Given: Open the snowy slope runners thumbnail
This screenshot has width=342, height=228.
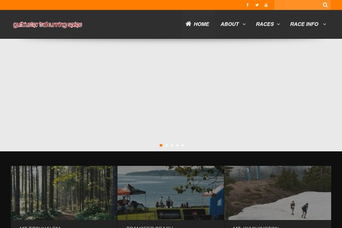Looking at the screenshot, I should pyautogui.click(x=278, y=193).
